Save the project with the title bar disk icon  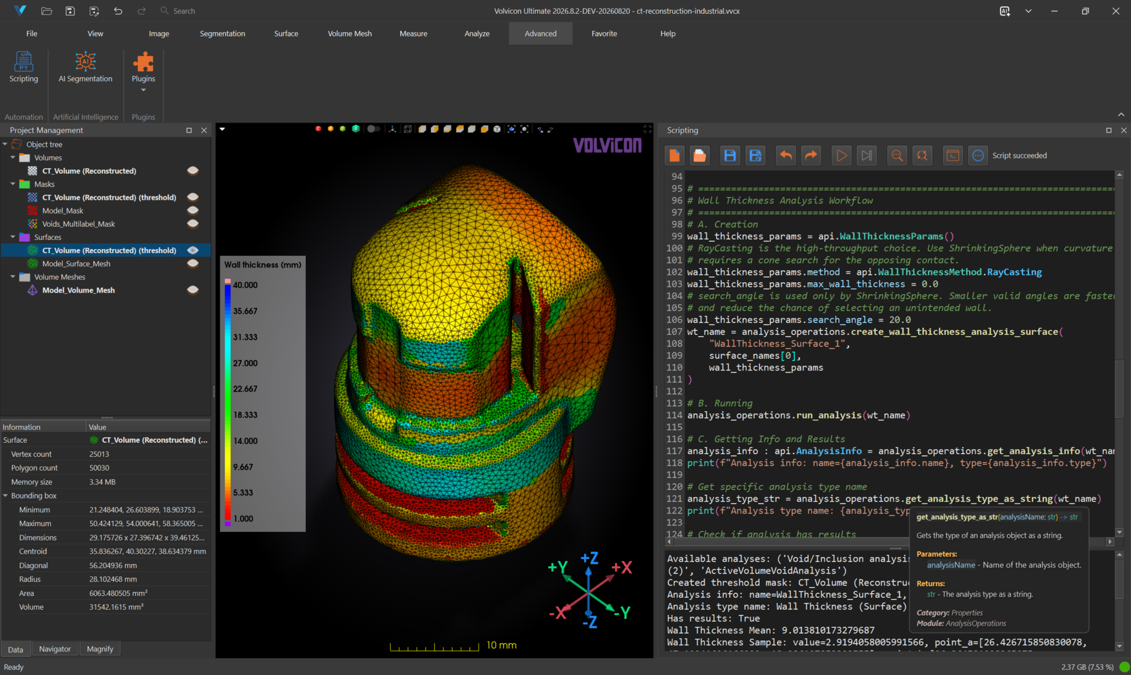(x=70, y=11)
